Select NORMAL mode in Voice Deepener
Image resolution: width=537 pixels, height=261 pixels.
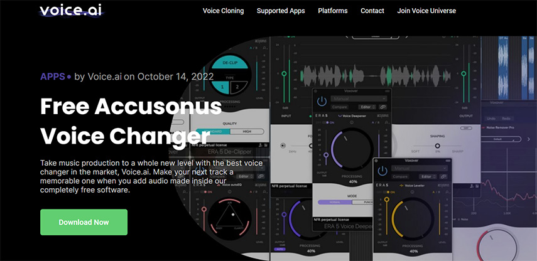(335, 202)
